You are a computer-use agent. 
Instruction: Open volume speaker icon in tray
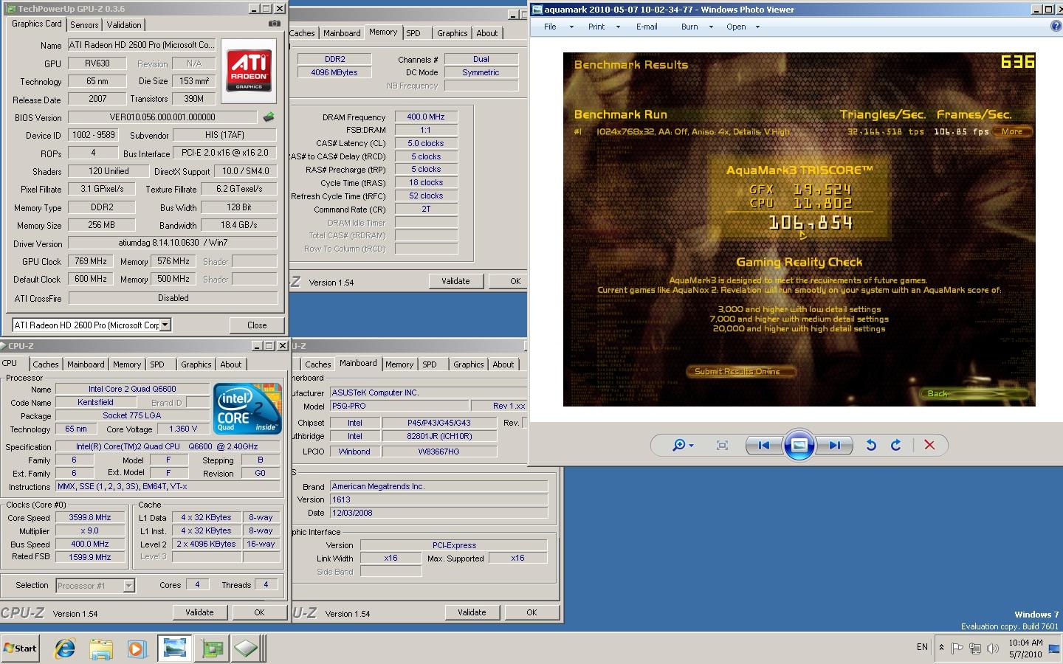click(x=993, y=649)
